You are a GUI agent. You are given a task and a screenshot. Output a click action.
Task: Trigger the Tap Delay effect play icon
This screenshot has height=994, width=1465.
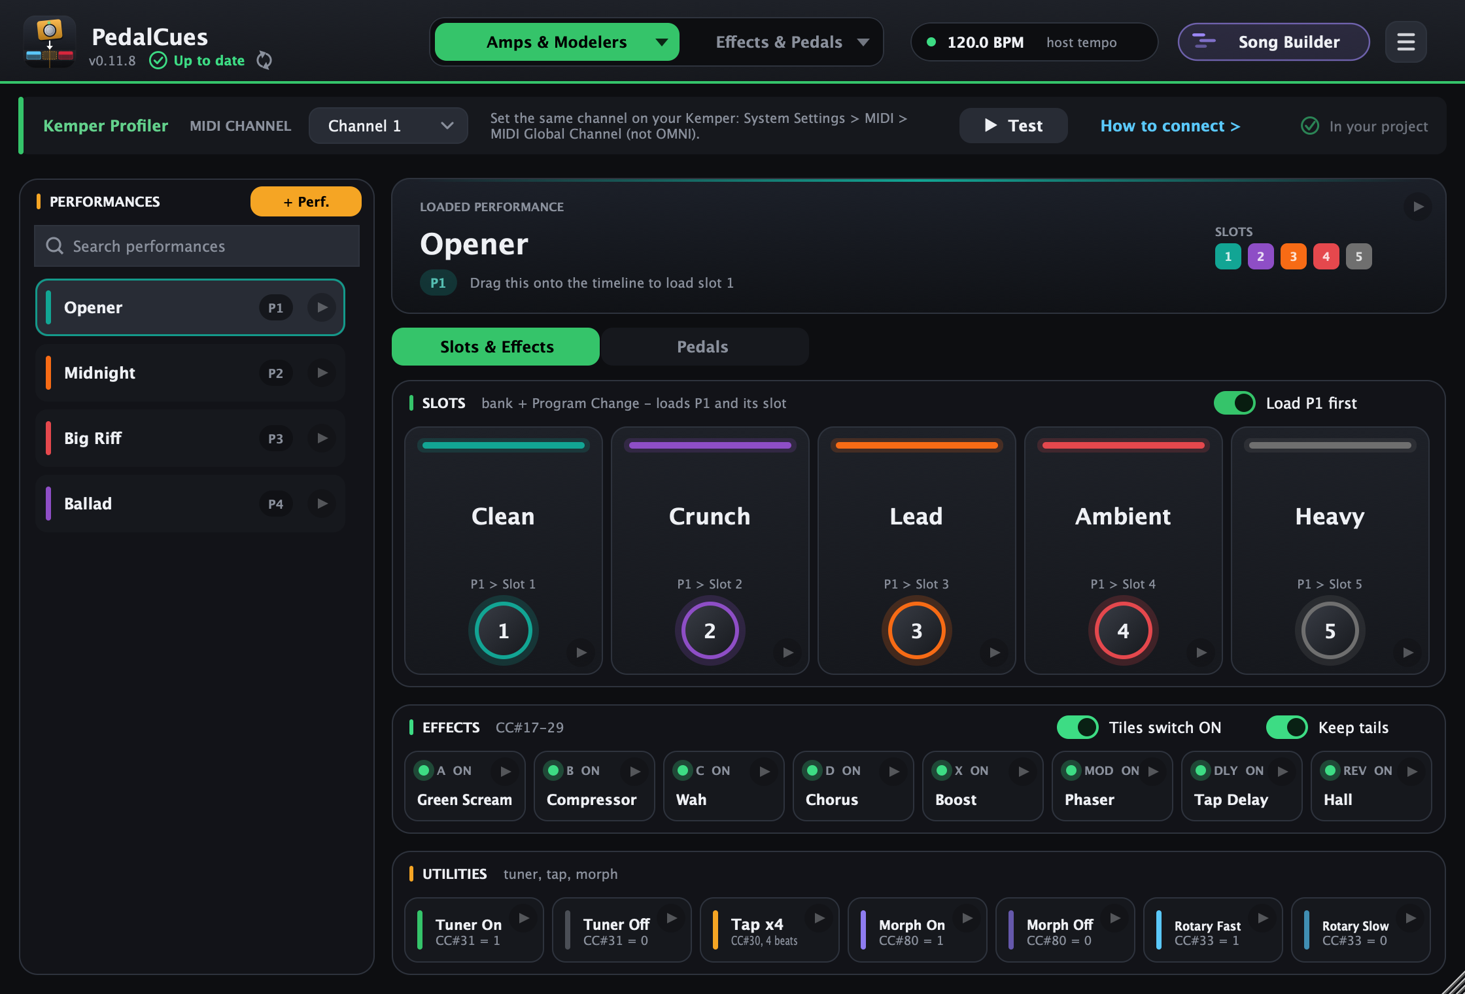[1282, 771]
